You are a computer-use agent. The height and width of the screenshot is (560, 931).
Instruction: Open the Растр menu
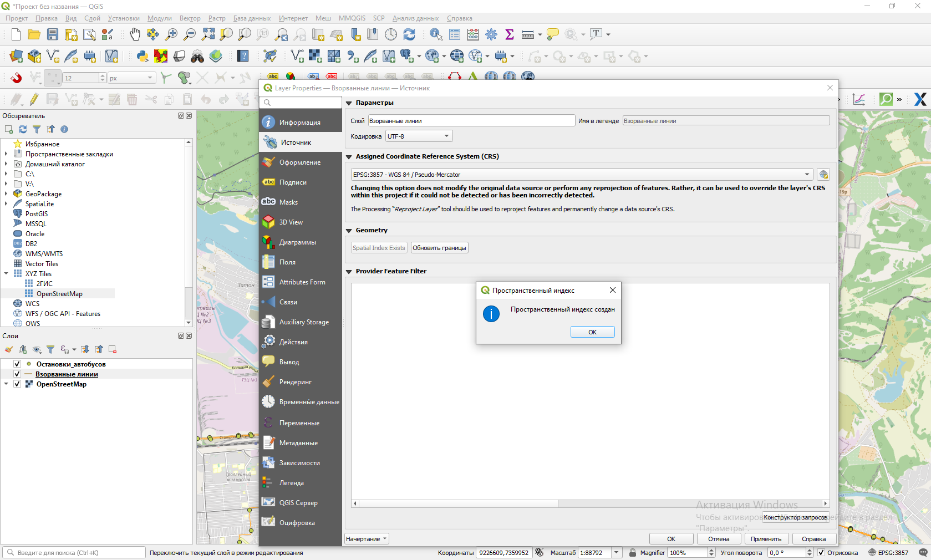(x=217, y=18)
